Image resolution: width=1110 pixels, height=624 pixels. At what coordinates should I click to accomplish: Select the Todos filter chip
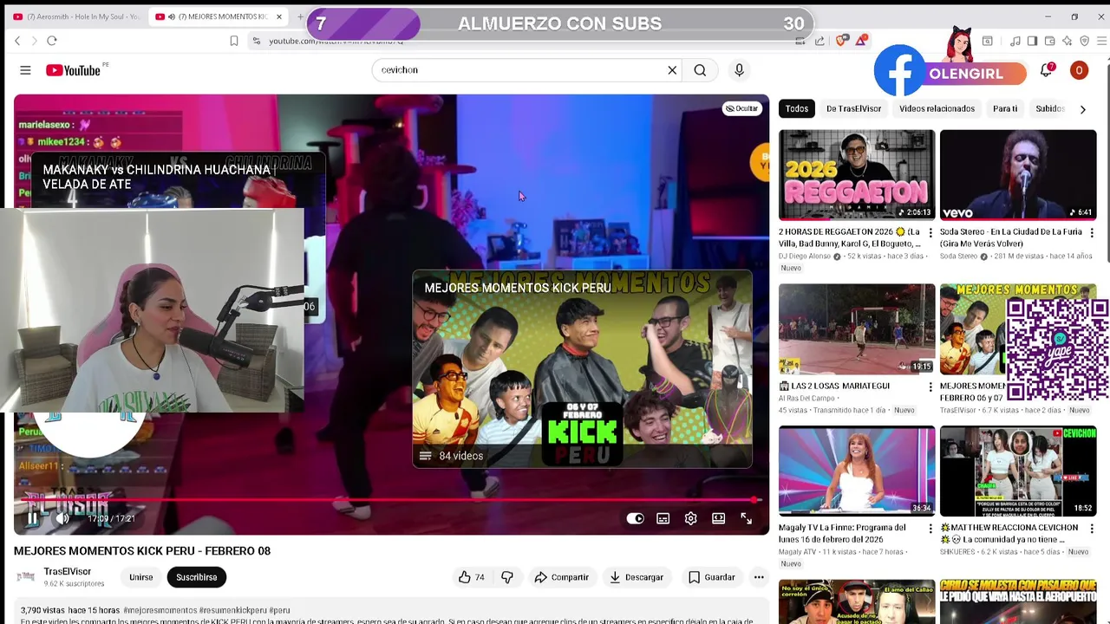tap(797, 108)
